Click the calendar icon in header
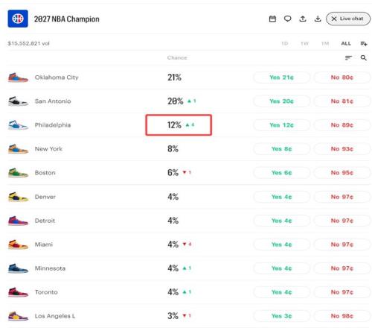 tap(272, 19)
